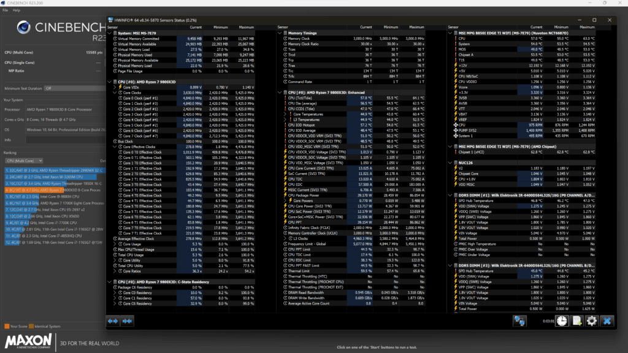Click the shrink layout arrows button in HWiNFO
Screen dimensions: 628x353
click(x=127, y=321)
